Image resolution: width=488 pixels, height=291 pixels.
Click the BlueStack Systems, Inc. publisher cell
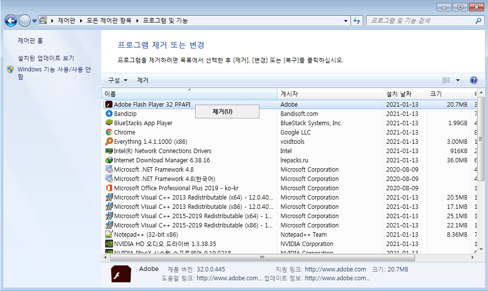pyautogui.click(x=311, y=123)
